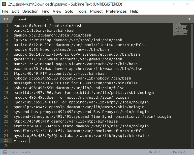Click the games:x:12:100 line
This screenshot has width=194, height=155.
point(68,59)
